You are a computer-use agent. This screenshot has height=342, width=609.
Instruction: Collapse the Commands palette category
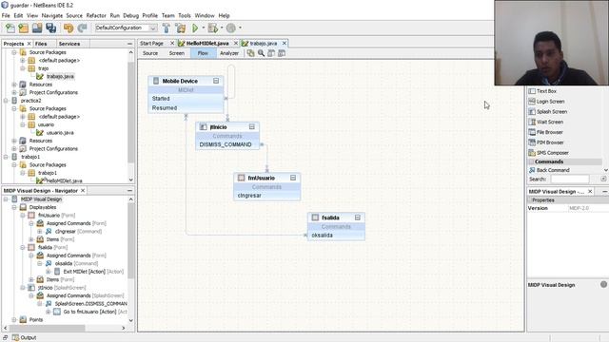coord(531,161)
